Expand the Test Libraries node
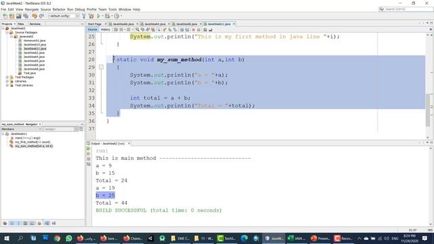 pos(7,85)
